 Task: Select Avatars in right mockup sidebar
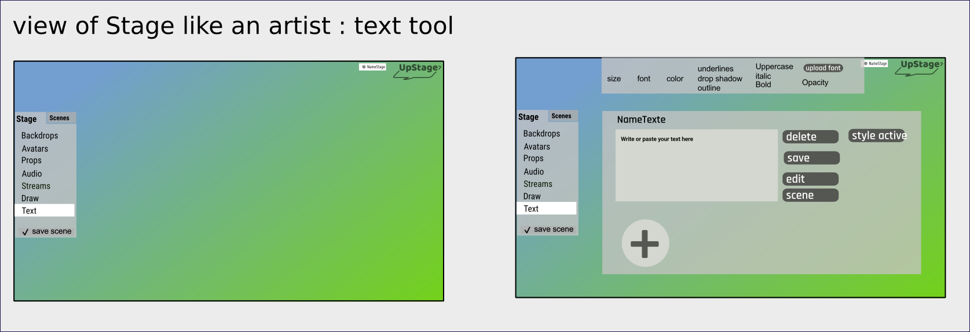[537, 147]
